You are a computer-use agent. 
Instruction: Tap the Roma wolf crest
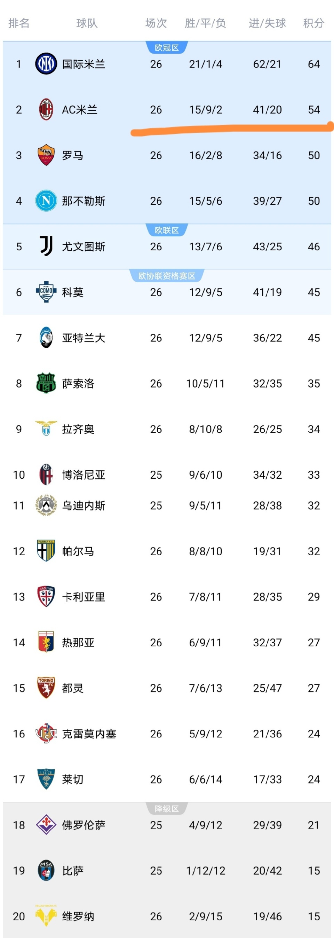(x=46, y=155)
